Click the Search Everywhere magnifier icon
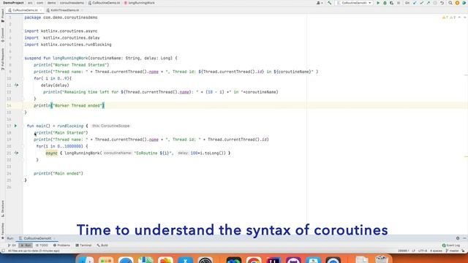The image size is (468, 263). 450,3
